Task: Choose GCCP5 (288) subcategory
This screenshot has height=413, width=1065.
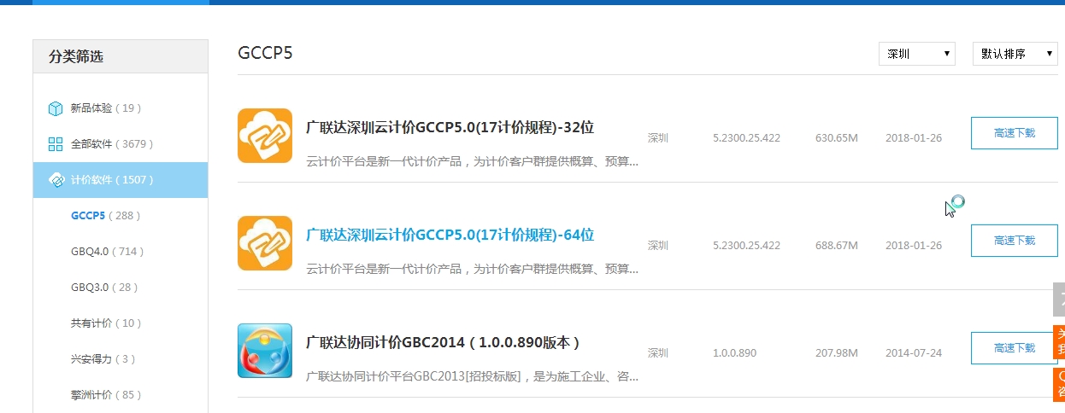Action: point(105,216)
